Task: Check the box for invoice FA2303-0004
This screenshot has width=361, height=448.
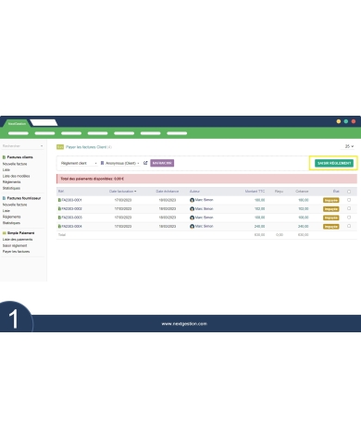Action: pos(349,226)
